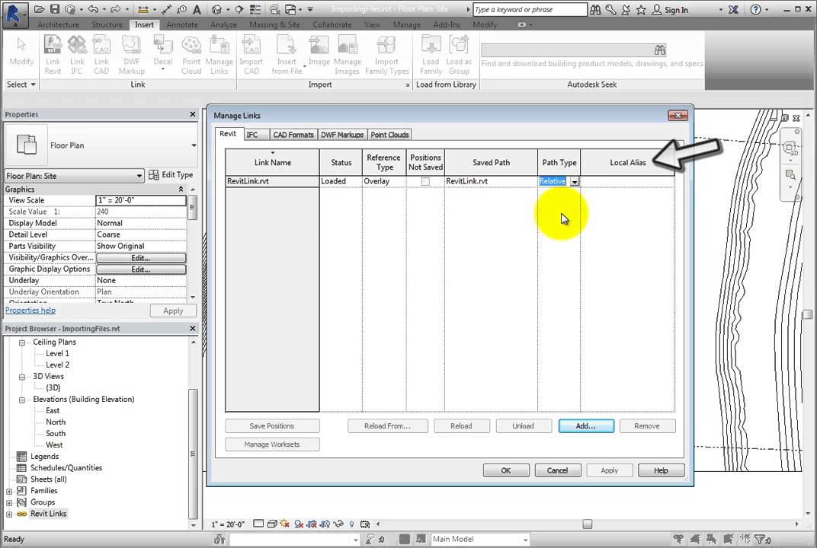Click the horizontal scrollbar thumb in drawing view

[x=587, y=524]
